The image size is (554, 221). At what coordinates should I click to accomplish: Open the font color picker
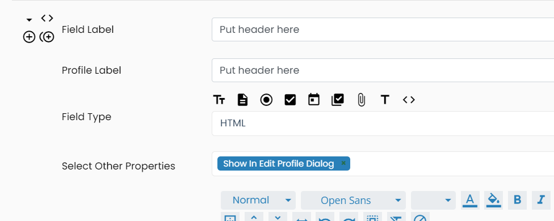pyautogui.click(x=470, y=200)
